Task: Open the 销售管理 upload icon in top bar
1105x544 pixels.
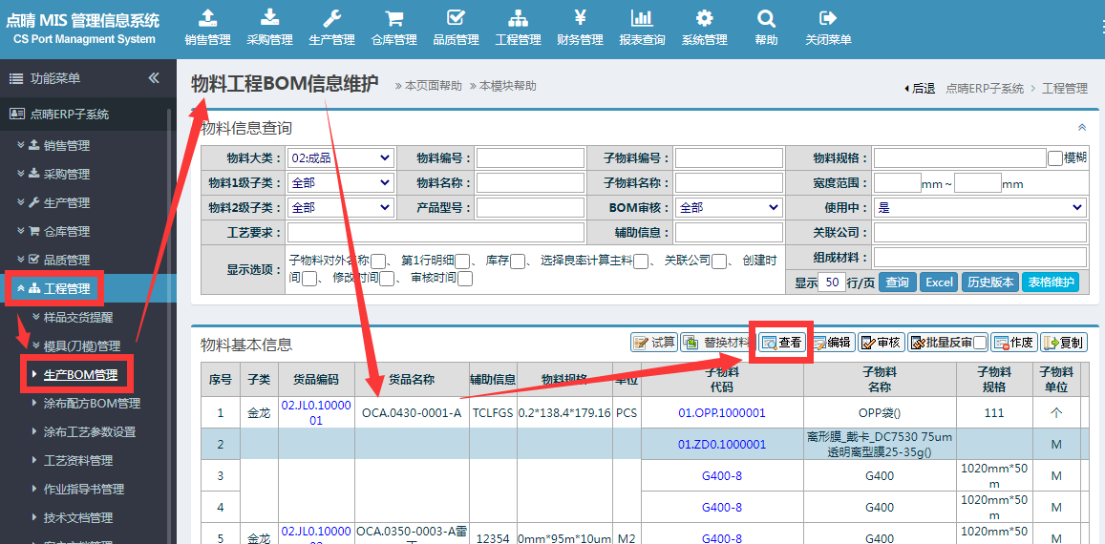Action: [207, 18]
